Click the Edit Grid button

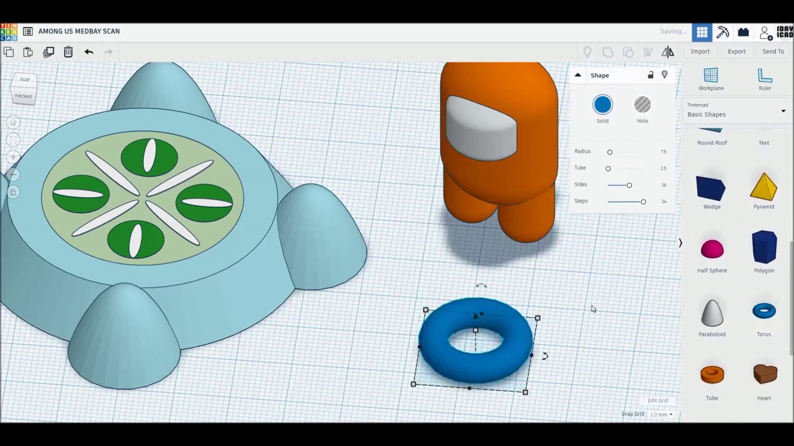pyautogui.click(x=658, y=401)
